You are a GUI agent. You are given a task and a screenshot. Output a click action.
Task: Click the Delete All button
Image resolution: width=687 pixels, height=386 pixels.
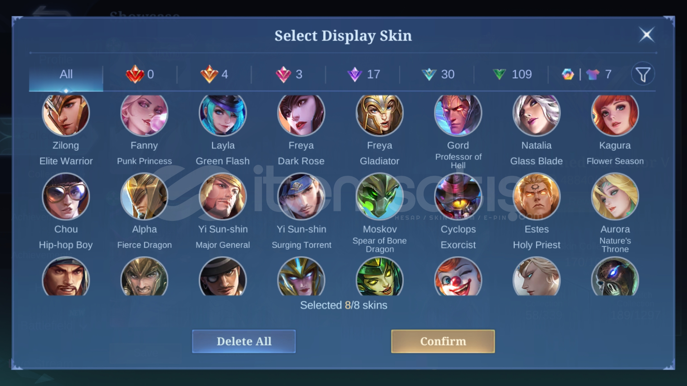pos(244,341)
